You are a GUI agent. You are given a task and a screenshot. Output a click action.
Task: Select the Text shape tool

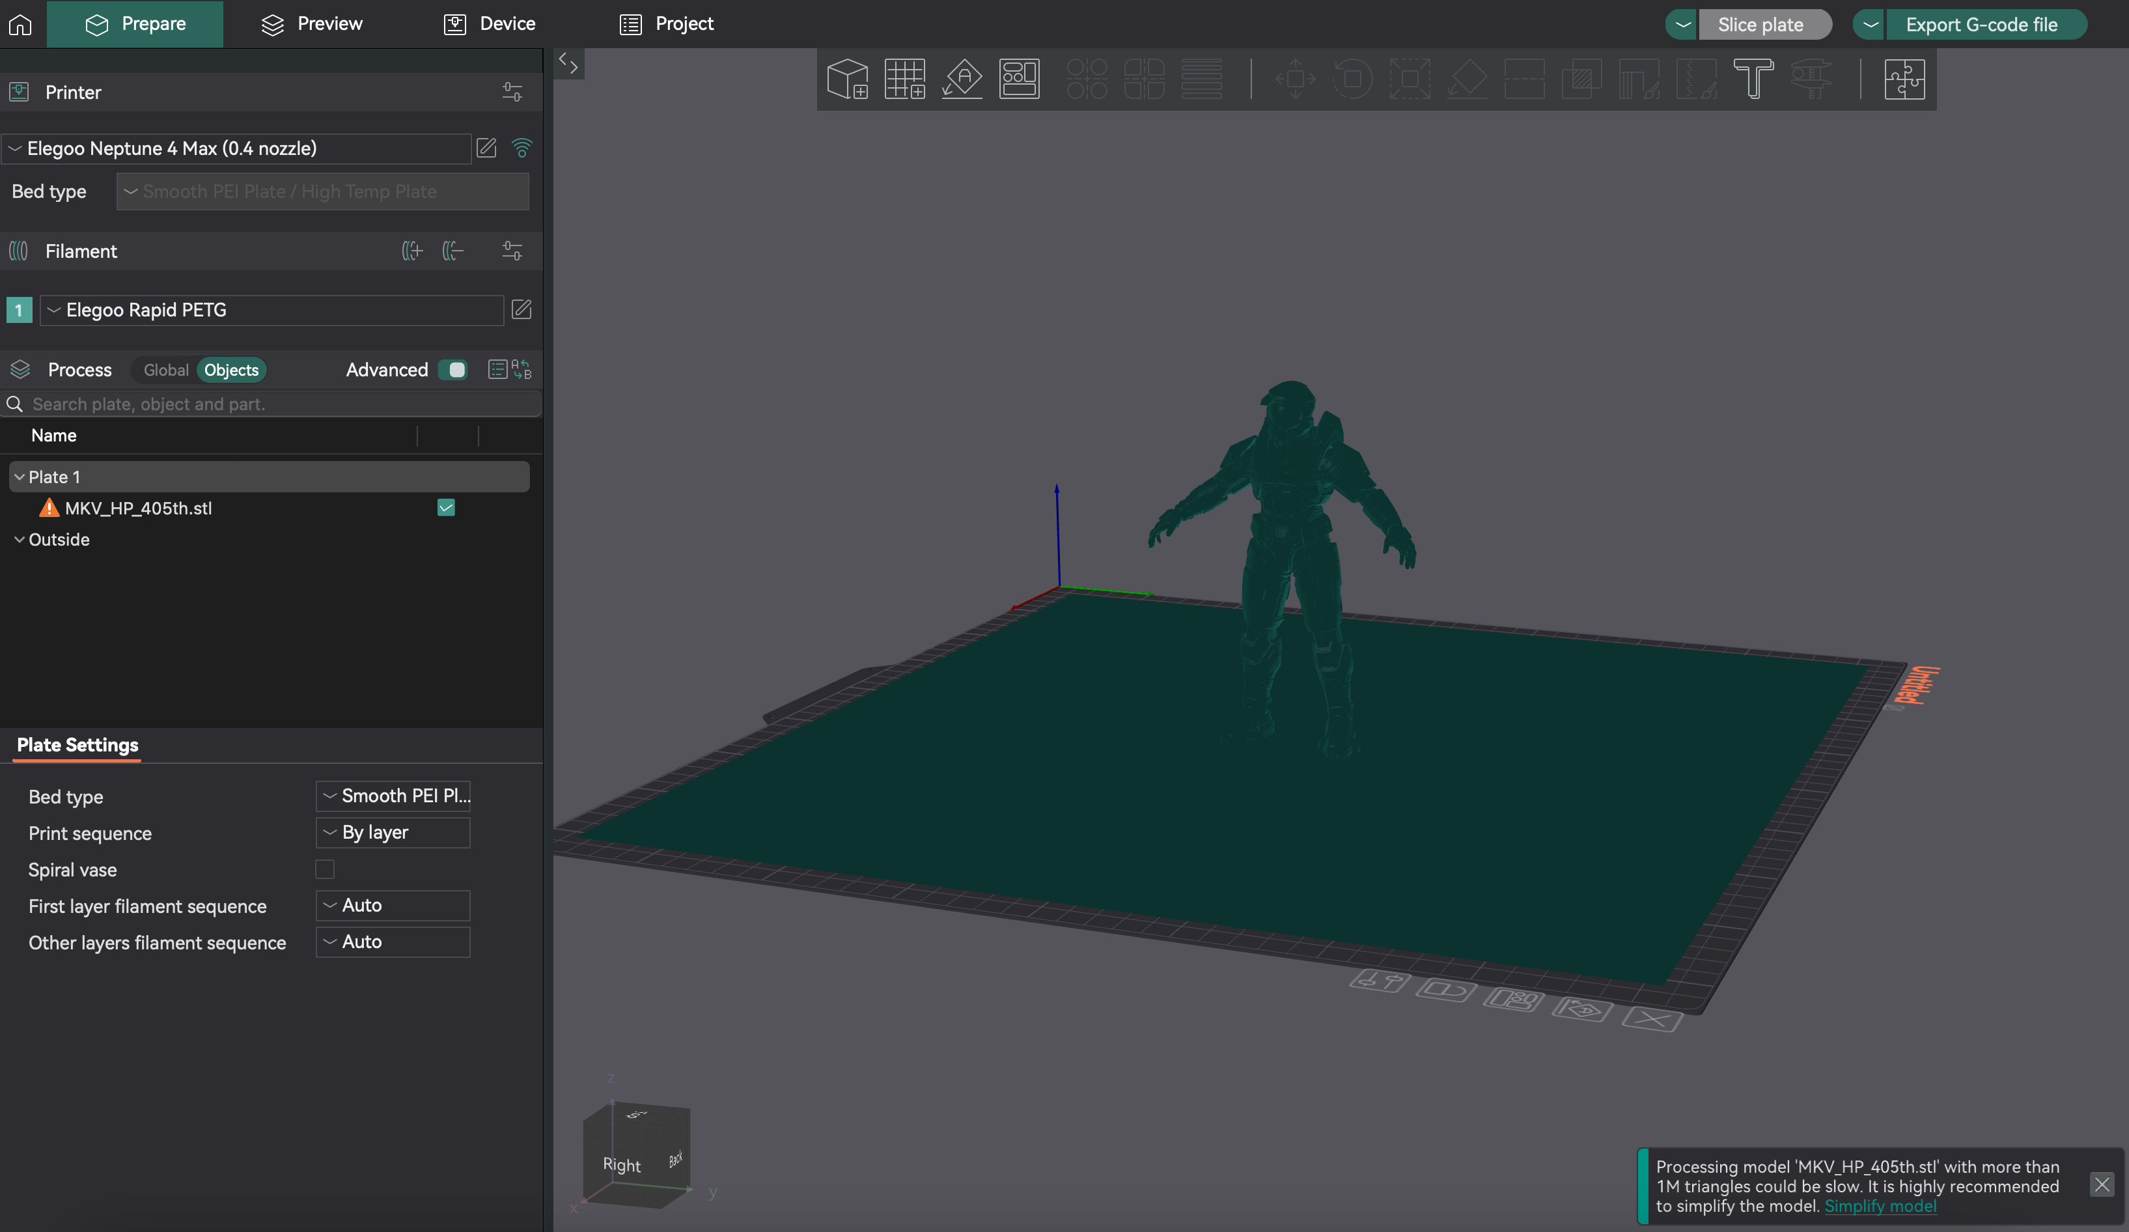pos(1753,79)
